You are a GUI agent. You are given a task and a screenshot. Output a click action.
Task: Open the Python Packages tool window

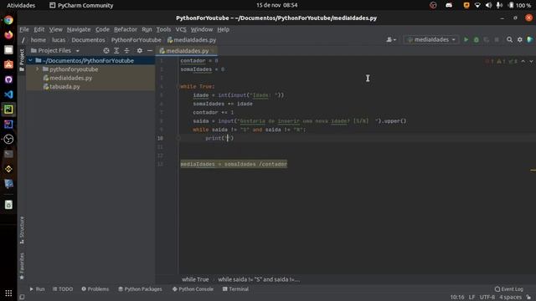(x=140, y=289)
